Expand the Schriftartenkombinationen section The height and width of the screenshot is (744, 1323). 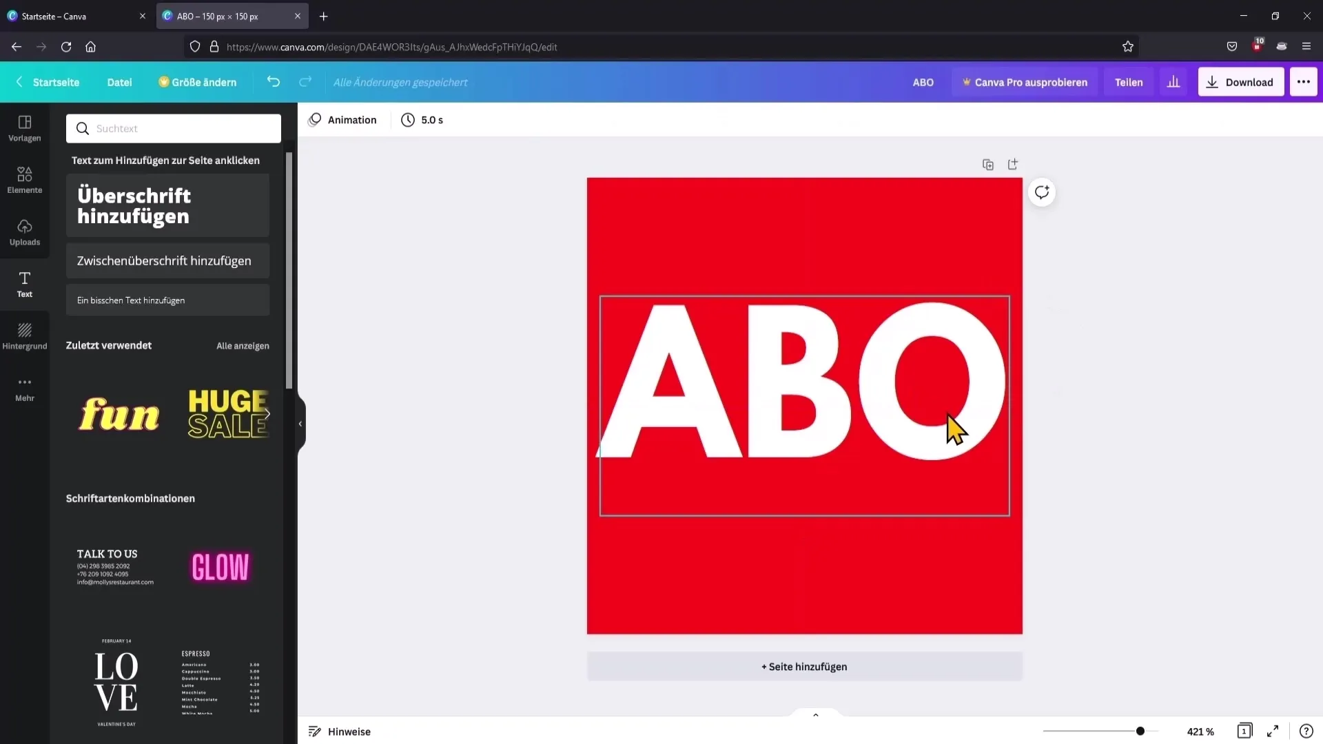(130, 498)
